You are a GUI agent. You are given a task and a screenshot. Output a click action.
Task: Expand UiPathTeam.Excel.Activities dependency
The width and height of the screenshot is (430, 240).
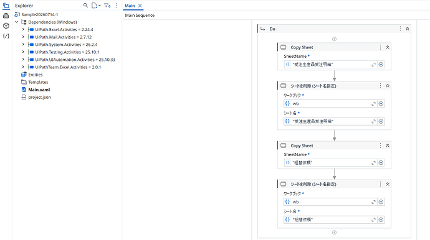tap(23, 67)
